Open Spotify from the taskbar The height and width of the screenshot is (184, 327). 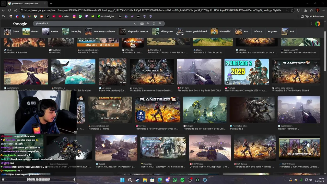[182, 180]
